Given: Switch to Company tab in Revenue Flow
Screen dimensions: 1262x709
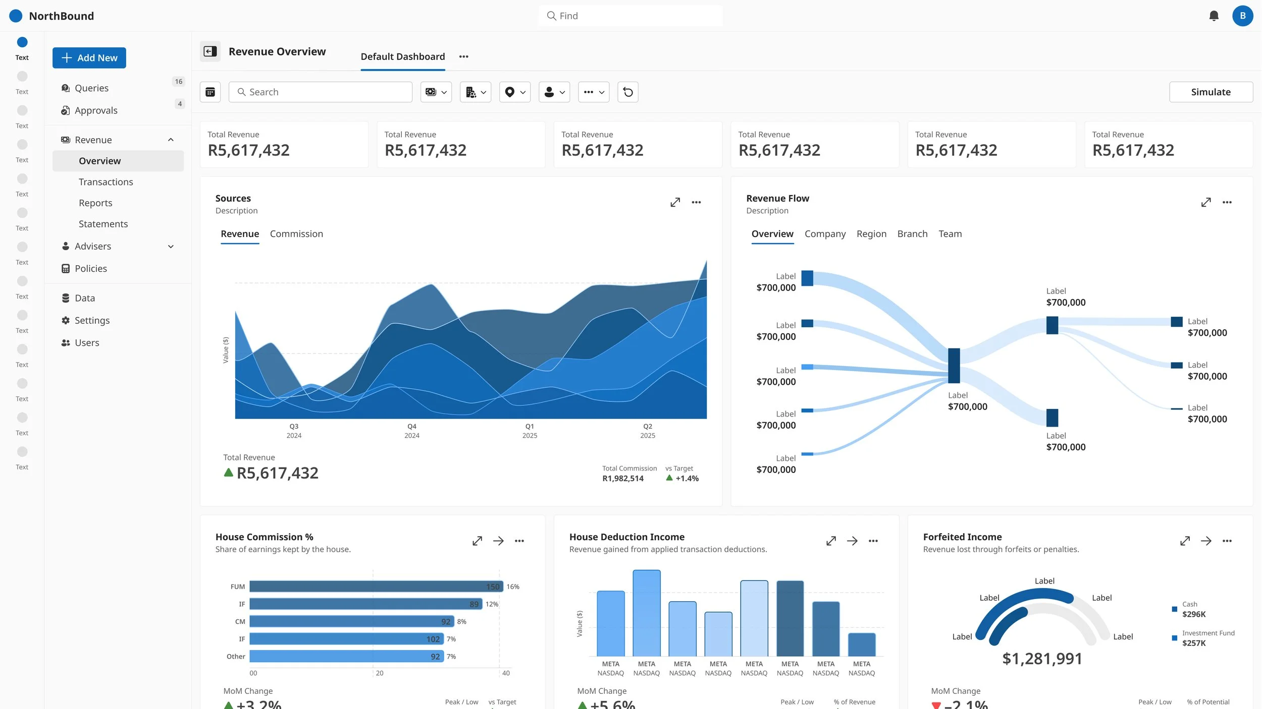Looking at the screenshot, I should (x=825, y=234).
